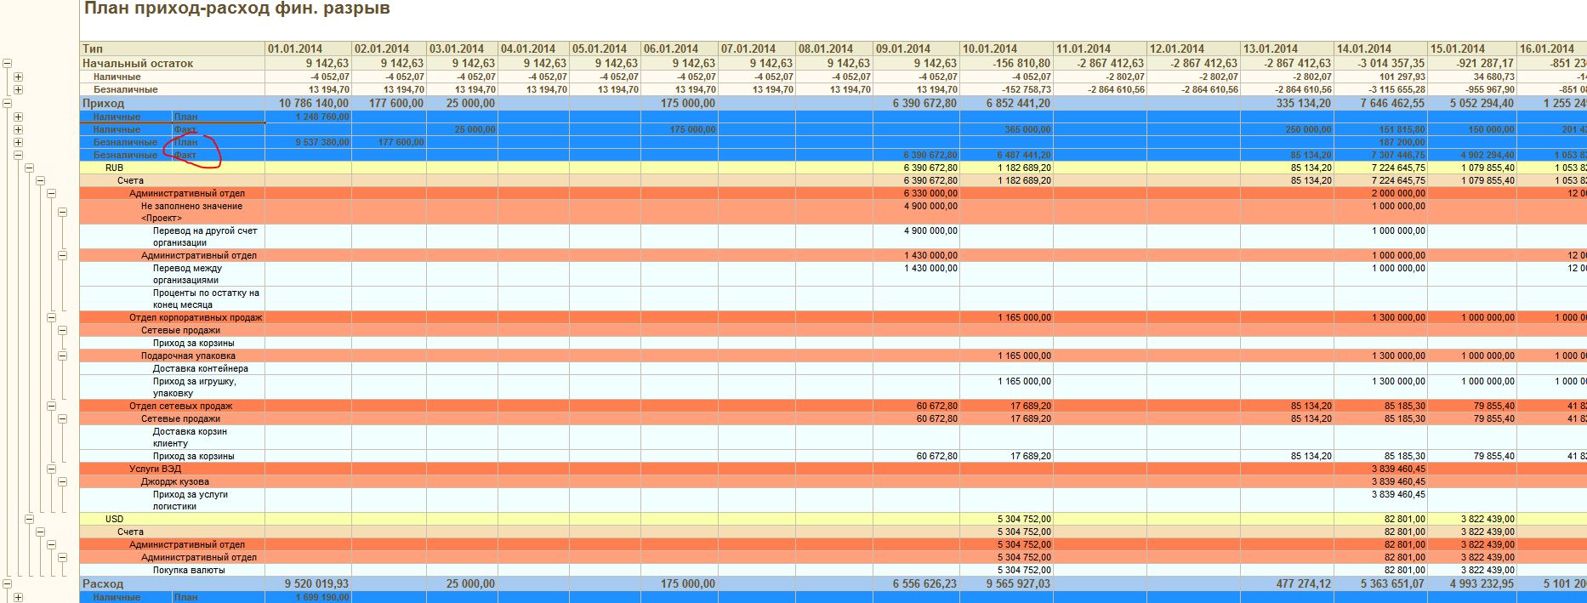Collapse the Отдел корпоративных продаж group
This screenshot has height=603, width=1587.
pyautogui.click(x=51, y=317)
